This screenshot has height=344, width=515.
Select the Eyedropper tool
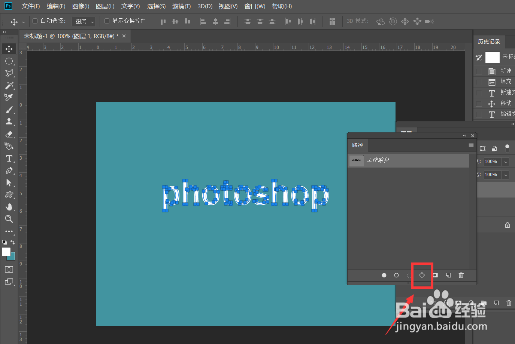[x=9, y=97]
